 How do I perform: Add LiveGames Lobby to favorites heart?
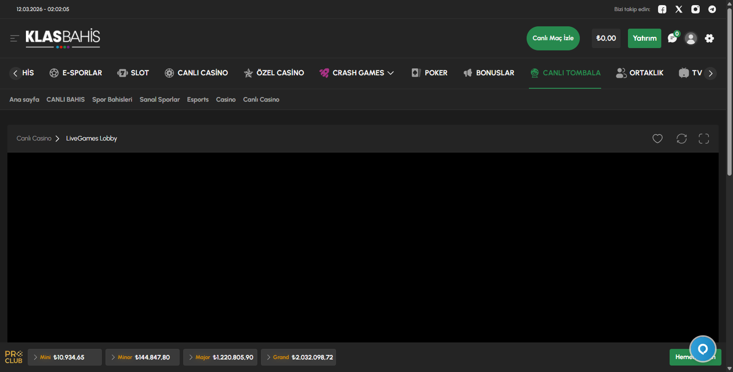[658, 139]
